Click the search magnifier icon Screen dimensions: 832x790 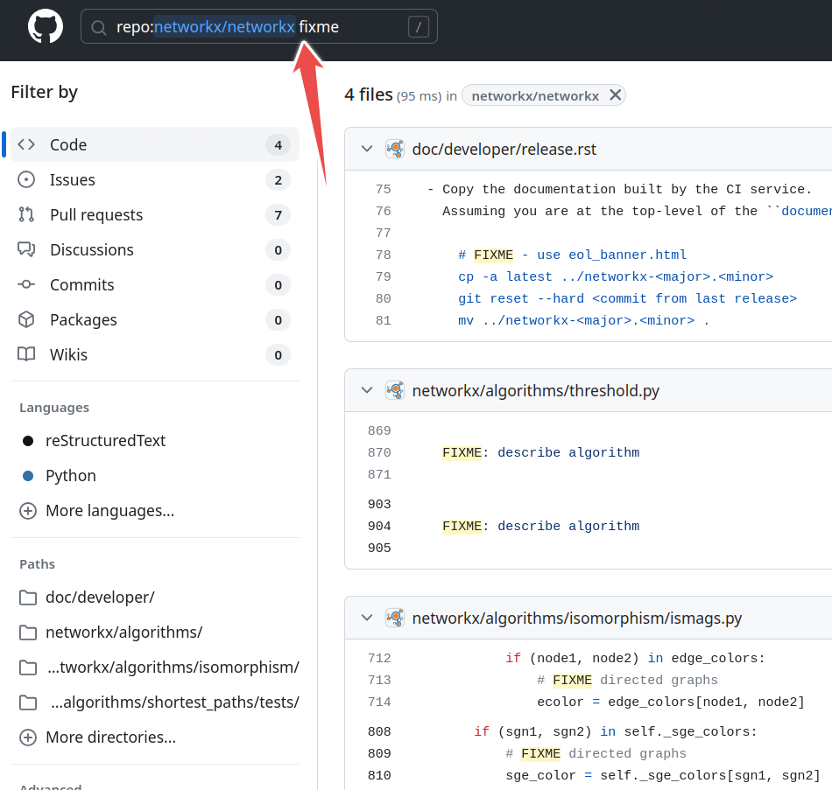tap(99, 27)
